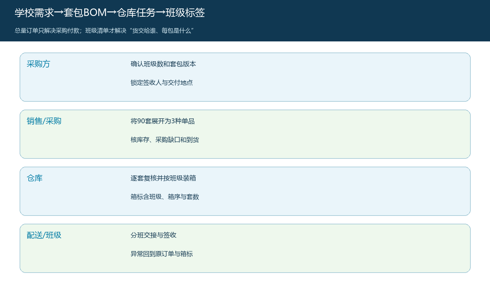Click the text 异常回到原订单与箱标
The image size is (490, 300).
point(162,254)
